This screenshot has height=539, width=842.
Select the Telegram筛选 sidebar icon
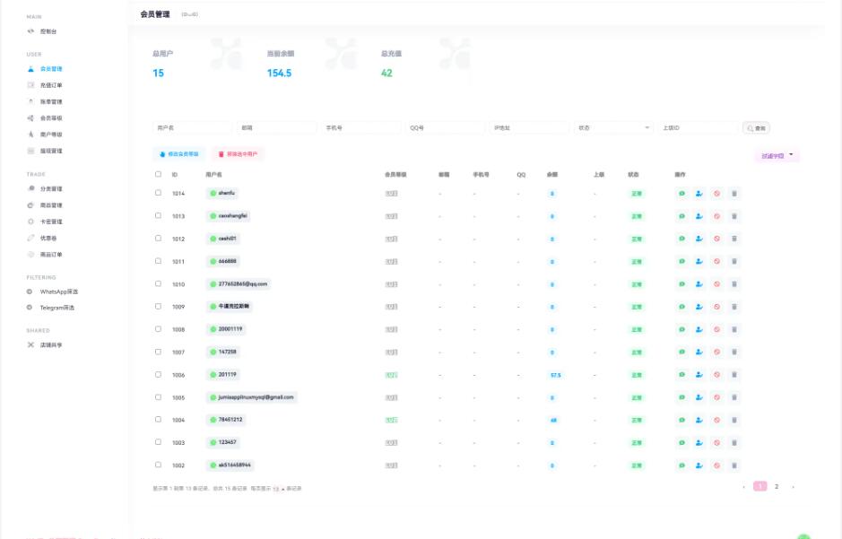point(30,308)
